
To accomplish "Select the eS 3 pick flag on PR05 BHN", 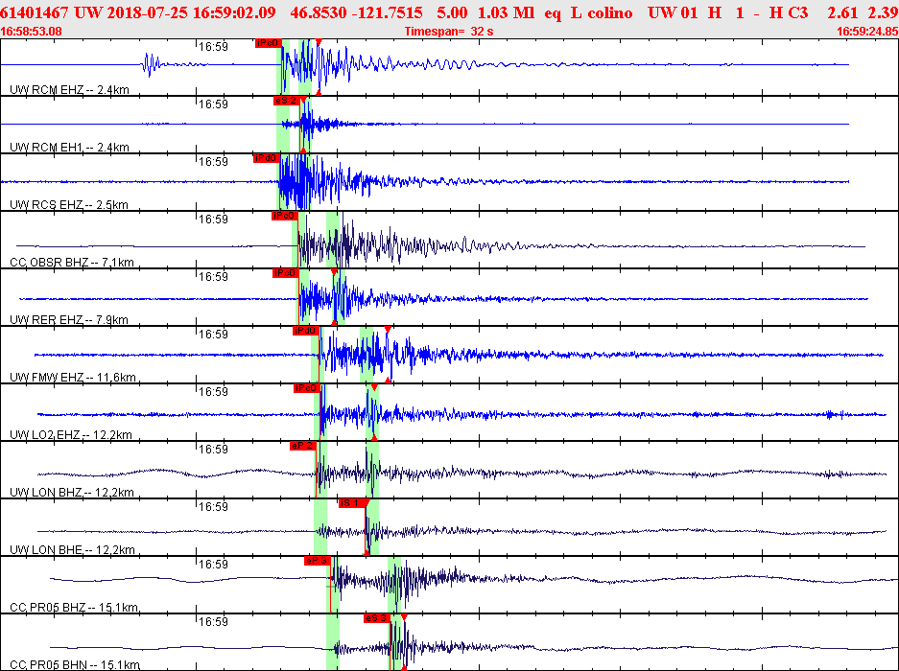I will (x=377, y=618).
